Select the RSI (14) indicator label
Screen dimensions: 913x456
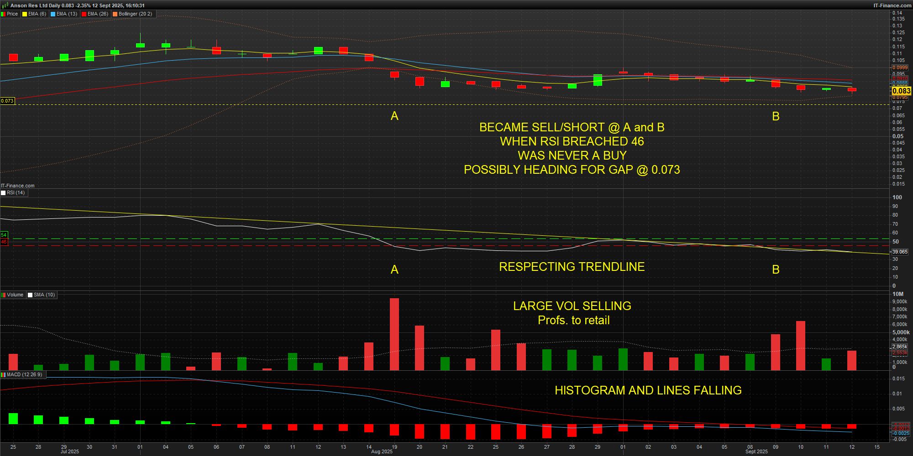[x=16, y=193]
